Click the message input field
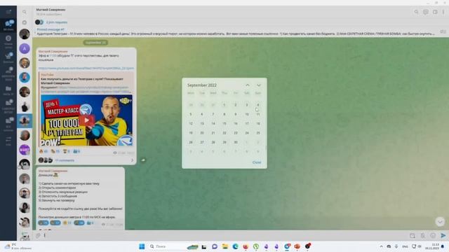 tap(224, 235)
